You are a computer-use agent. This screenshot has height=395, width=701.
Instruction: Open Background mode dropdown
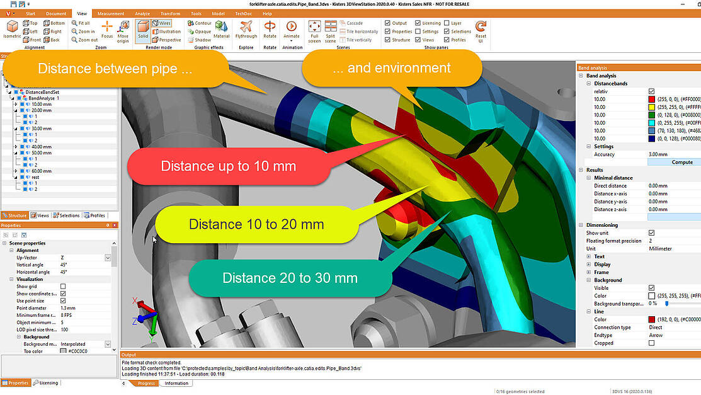pyautogui.click(x=108, y=344)
